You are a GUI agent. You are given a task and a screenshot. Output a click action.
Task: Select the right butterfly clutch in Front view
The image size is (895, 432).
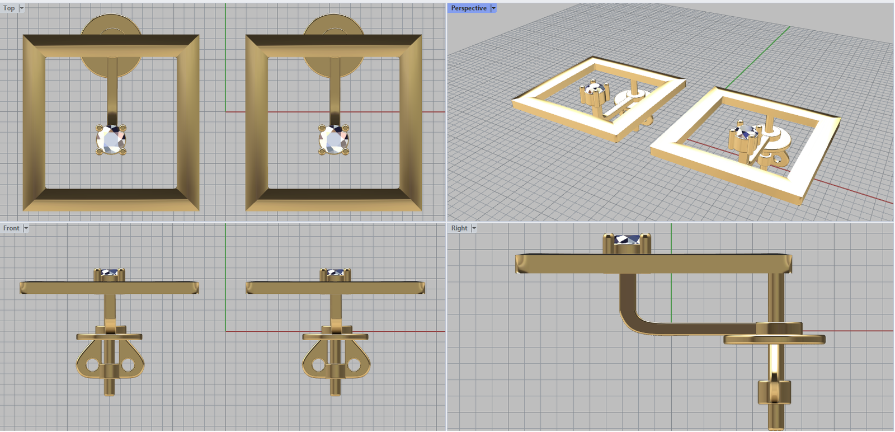click(336, 358)
